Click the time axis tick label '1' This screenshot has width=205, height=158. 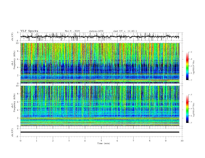click(36, 141)
